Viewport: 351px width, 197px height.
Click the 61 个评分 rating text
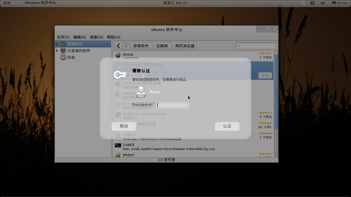pos(265,127)
